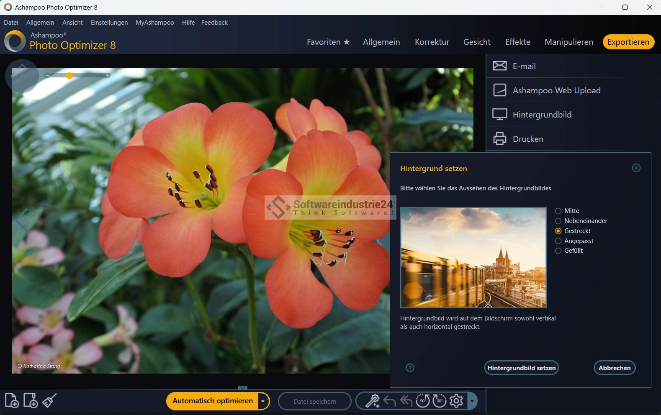Collapse the bottom panel chevron below photo
The image size is (661, 415).
pos(242,388)
